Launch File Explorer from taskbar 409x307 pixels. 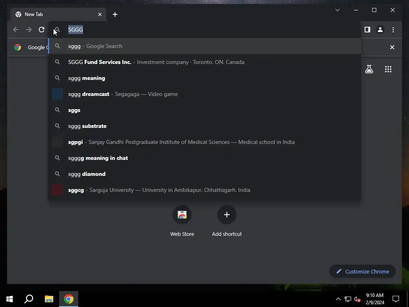(x=49, y=299)
